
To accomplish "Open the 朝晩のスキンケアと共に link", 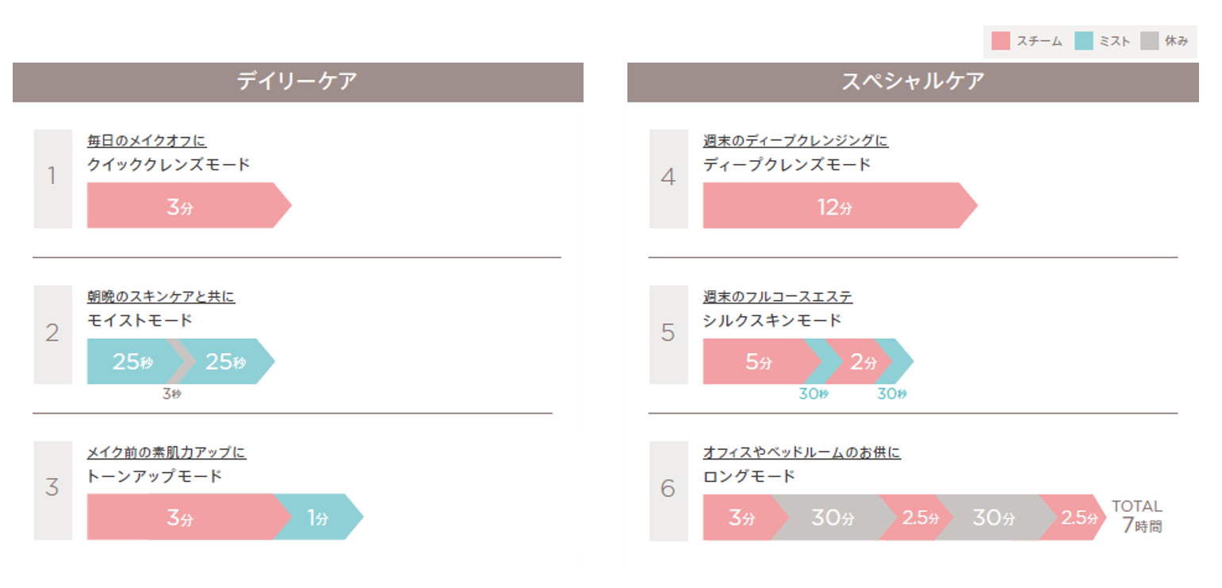I will [161, 297].
